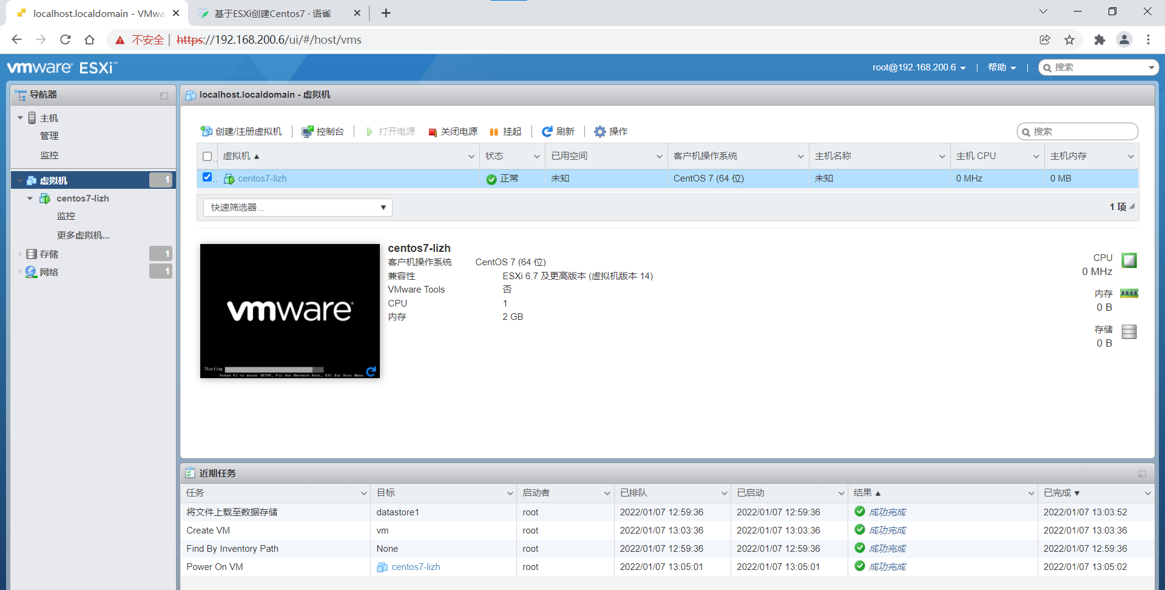
Task: Uncheck the centos7-lizh row checkbox
Action: pyautogui.click(x=208, y=177)
